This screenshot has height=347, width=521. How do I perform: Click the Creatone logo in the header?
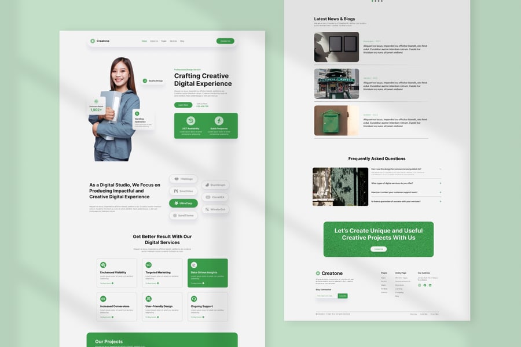100,41
